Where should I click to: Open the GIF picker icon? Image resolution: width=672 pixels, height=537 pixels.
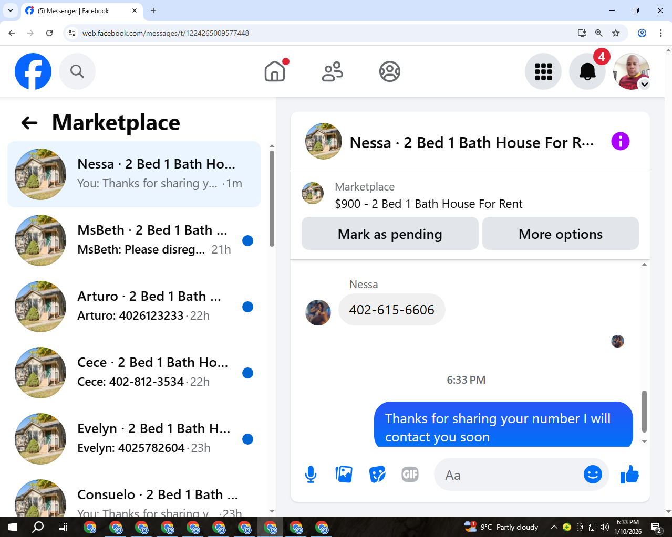click(x=410, y=475)
